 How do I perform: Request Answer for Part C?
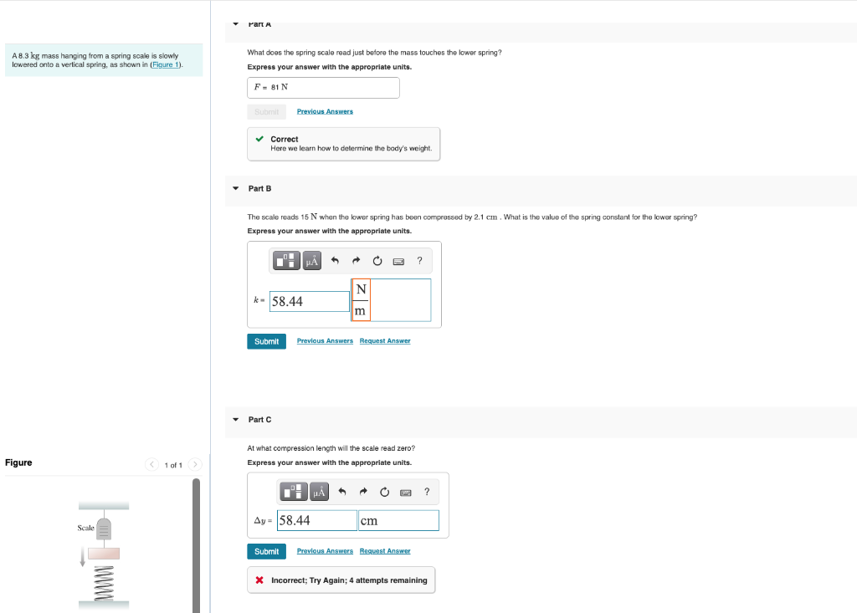coord(385,551)
